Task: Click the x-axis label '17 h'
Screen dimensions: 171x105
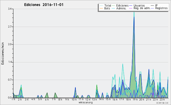Action: (x=121, y=99)
